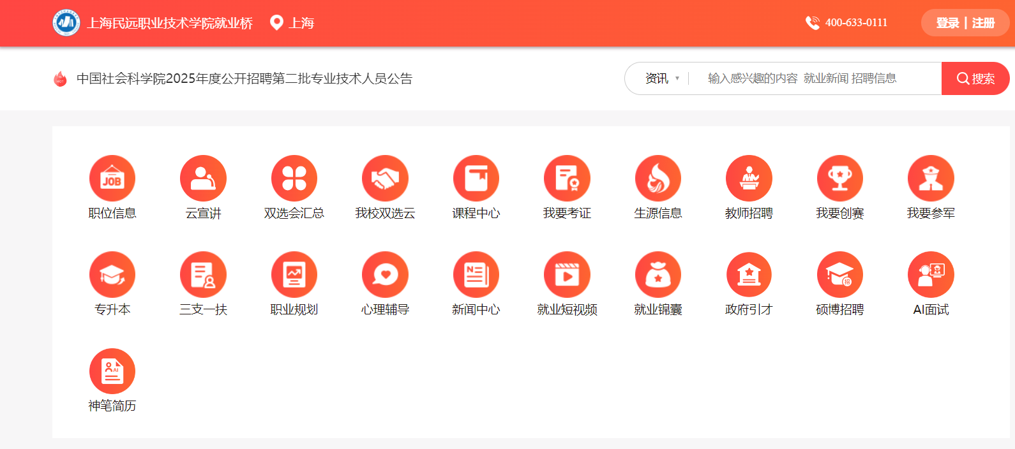1015x449 pixels.
Task: Select the 我校双选云 handshake icon
Action: [x=385, y=179]
